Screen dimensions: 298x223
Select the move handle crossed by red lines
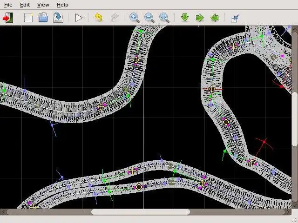[x=211, y=89]
